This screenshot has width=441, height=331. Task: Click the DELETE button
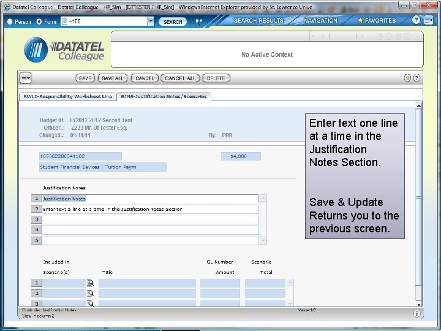pos(216,78)
